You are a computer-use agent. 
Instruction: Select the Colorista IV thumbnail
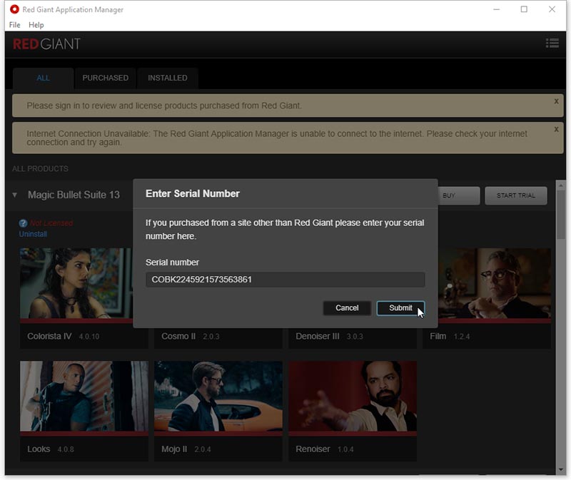pyautogui.click(x=76, y=283)
